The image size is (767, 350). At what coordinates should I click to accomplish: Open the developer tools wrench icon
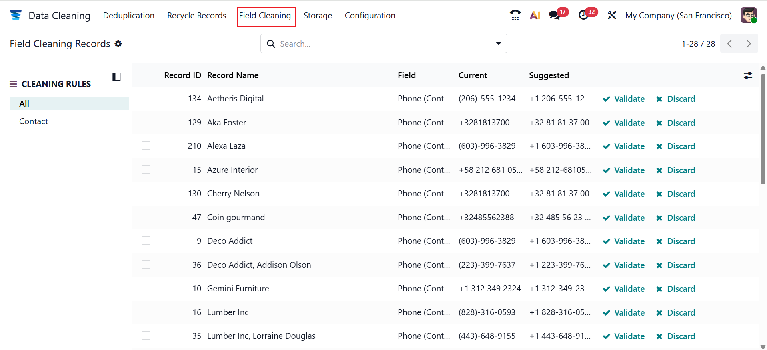tap(612, 15)
